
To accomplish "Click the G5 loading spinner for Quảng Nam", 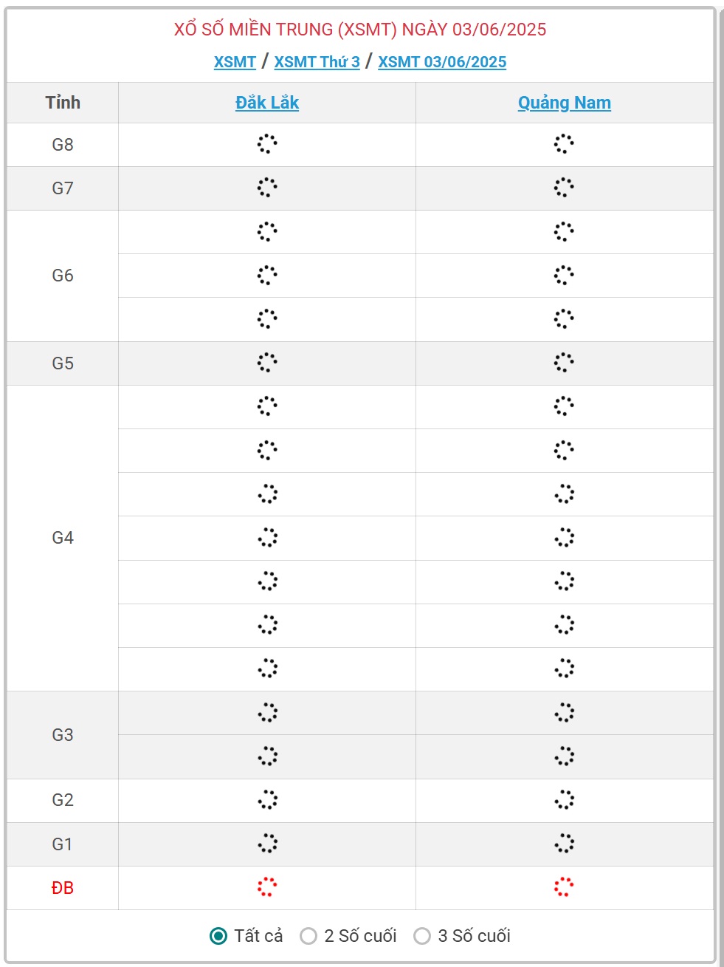I will pyautogui.click(x=564, y=363).
